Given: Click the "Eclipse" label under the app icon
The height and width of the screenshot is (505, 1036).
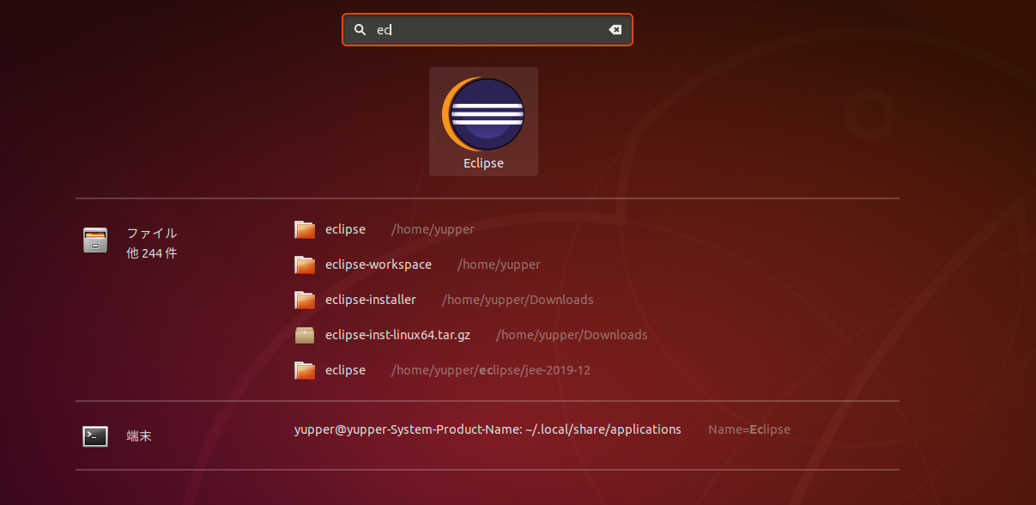Looking at the screenshot, I should tap(483, 163).
